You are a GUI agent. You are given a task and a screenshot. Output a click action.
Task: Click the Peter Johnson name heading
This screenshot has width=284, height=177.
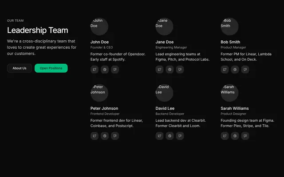point(104,108)
